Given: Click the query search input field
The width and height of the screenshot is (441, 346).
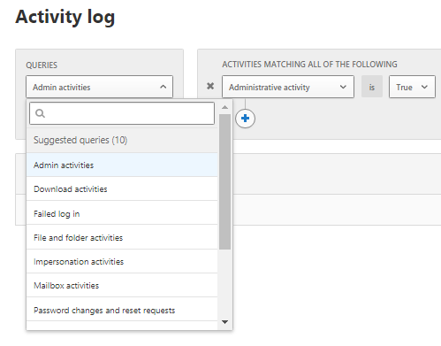Looking at the screenshot, I should [122, 113].
